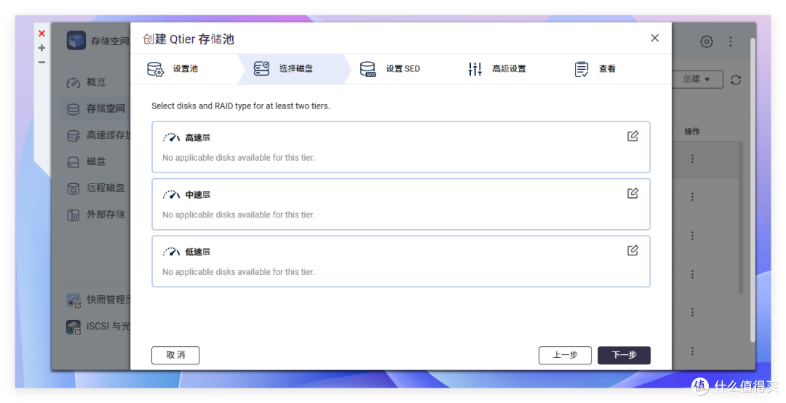Click the 操作 column header

(x=692, y=132)
